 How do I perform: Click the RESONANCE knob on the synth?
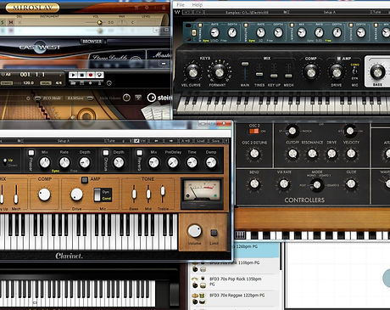pyautogui.click(x=312, y=154)
